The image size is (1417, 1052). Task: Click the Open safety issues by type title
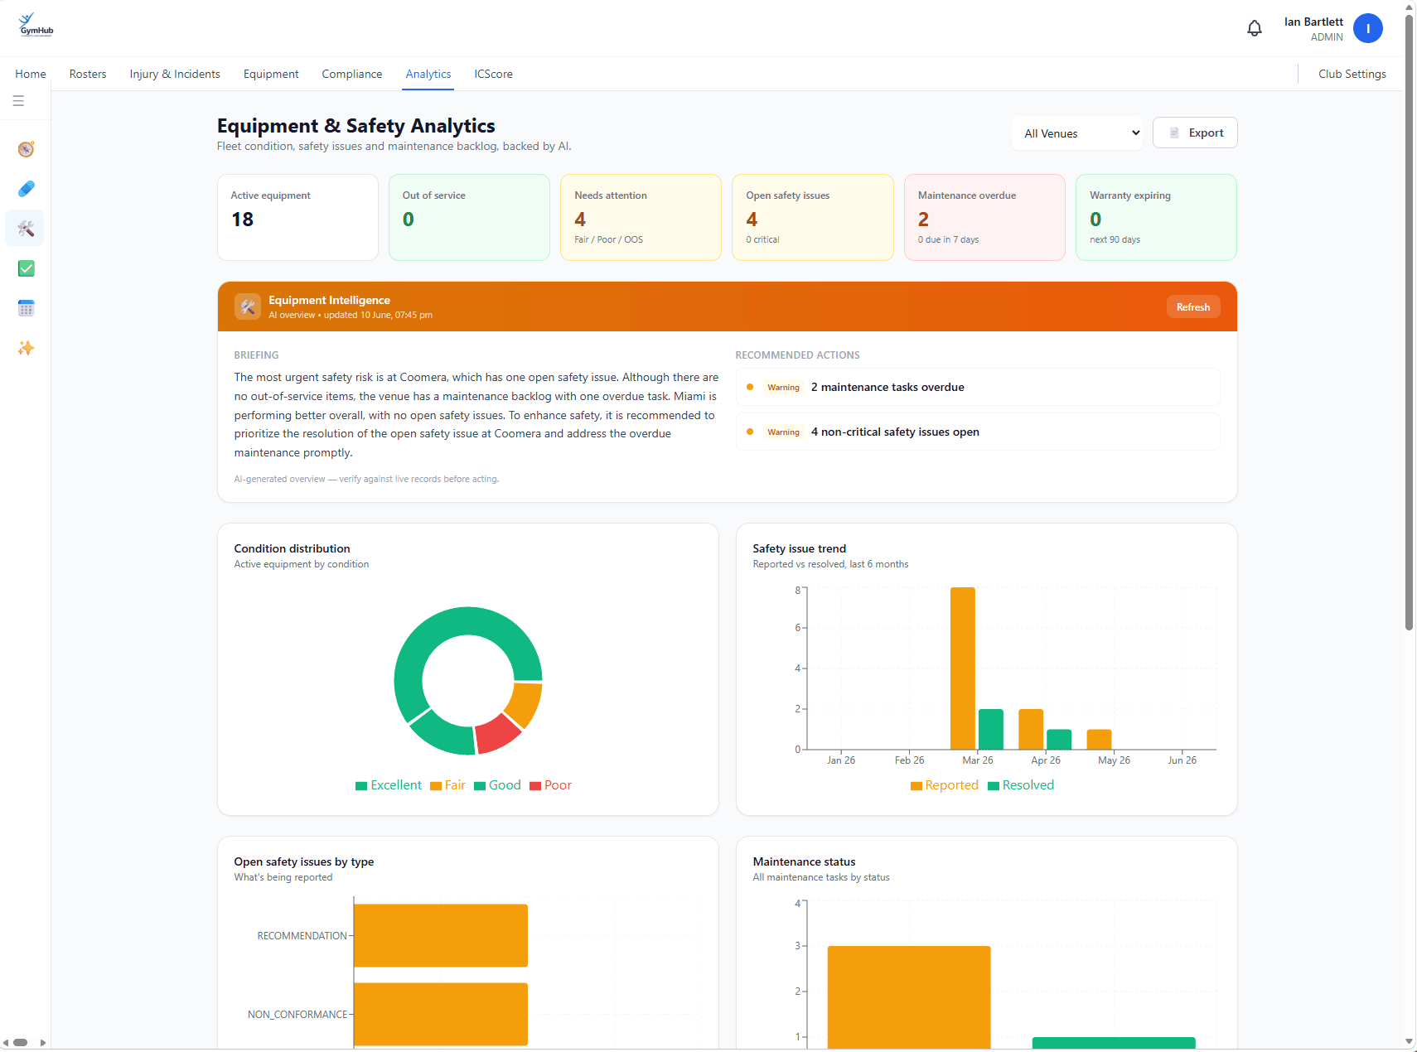pyautogui.click(x=303, y=861)
